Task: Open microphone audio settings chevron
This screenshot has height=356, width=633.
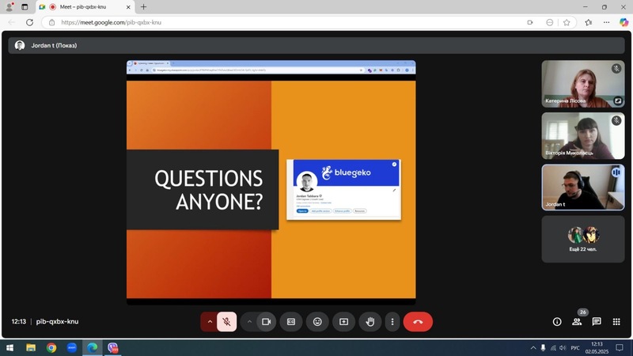Action: click(210, 322)
